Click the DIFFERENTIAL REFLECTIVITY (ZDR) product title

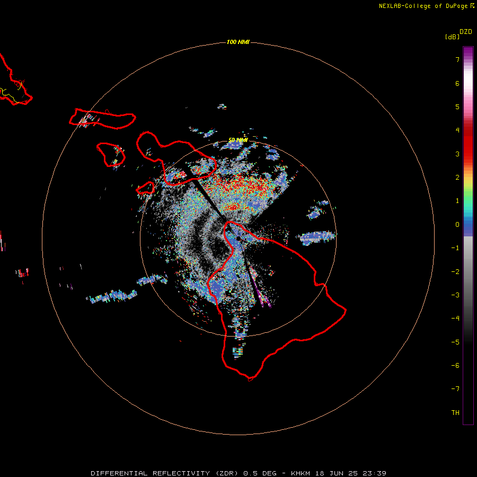[165, 473]
